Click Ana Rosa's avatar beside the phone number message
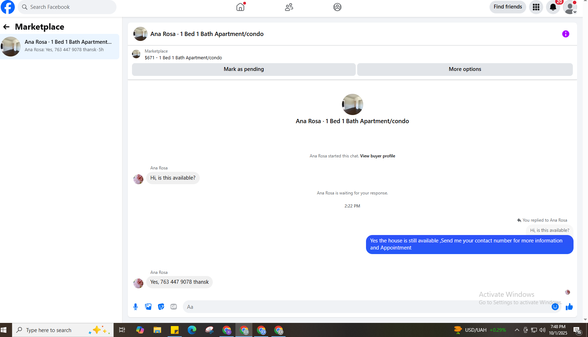588x337 pixels. 138,283
